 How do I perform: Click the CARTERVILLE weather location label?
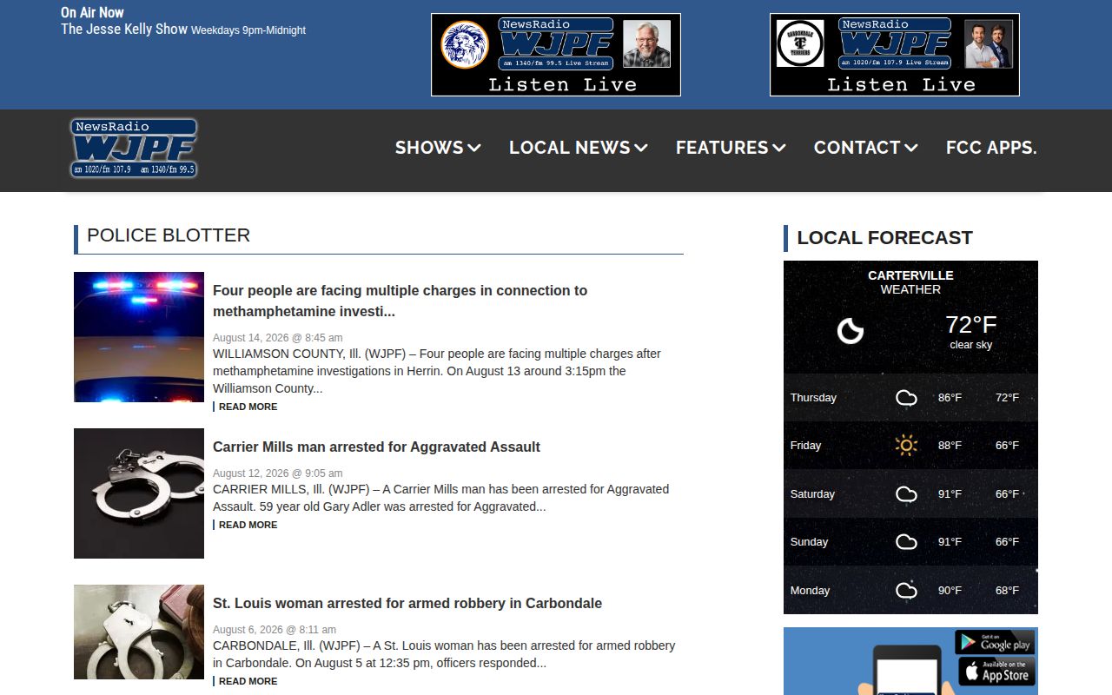coord(910,275)
